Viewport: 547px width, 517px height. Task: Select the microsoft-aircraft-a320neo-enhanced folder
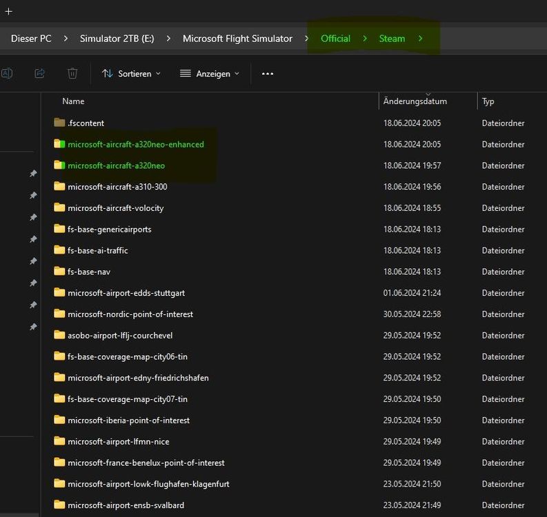point(135,144)
